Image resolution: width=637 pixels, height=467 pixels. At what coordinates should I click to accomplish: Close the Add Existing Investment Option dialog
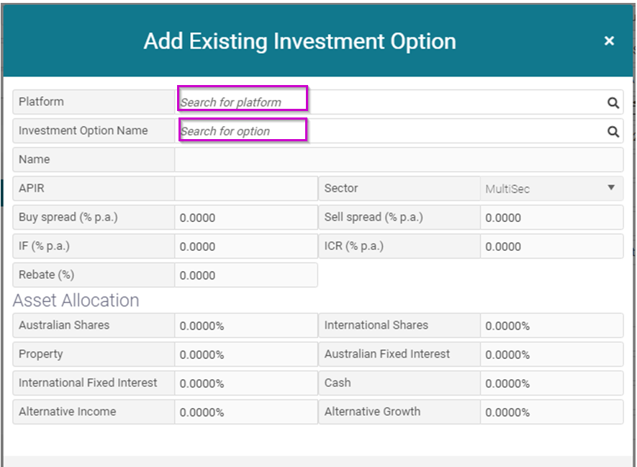coord(609,41)
